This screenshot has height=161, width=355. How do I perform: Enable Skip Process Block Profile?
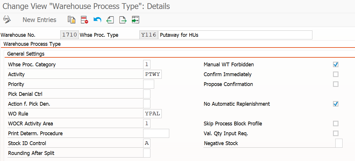pyautogui.click(x=336, y=124)
